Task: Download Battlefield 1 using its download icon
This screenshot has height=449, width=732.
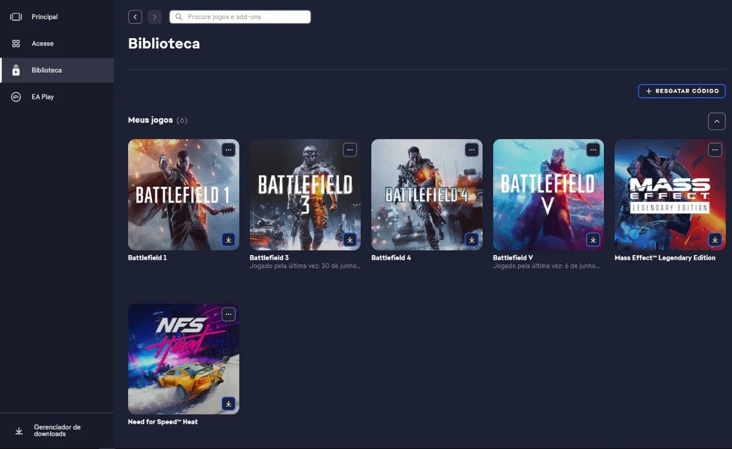Action: tap(228, 239)
